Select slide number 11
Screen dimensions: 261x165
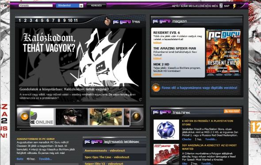pyautogui.click(x=76, y=20)
